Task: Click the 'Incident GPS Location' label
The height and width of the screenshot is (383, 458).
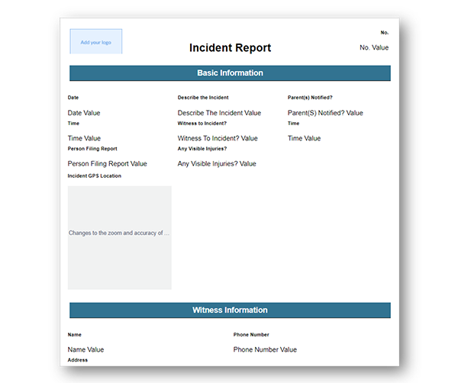Action: tap(94, 176)
